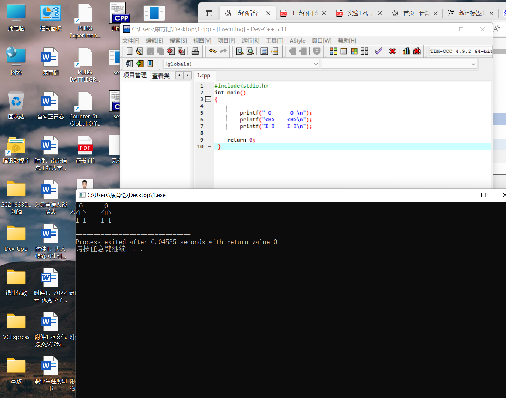Open the 窗口[W] menu
This screenshot has width=506, height=398.
pyautogui.click(x=322, y=41)
